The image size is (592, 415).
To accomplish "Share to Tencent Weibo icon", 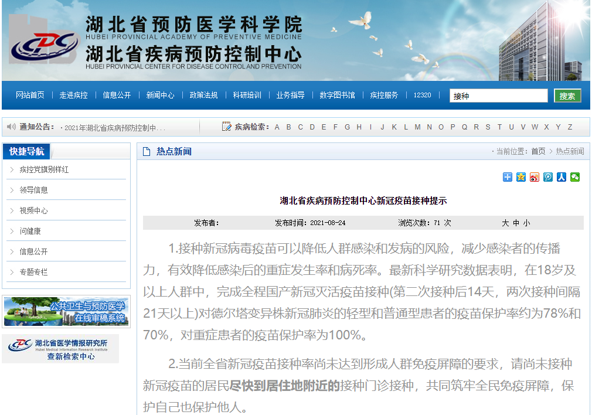I will 548,177.
